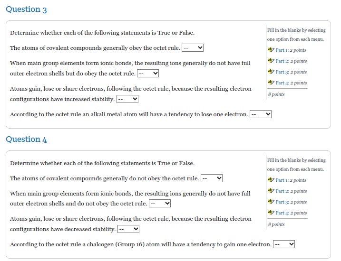
Task: Open dropdown after 'have increased stability'
Action: click(127, 99)
